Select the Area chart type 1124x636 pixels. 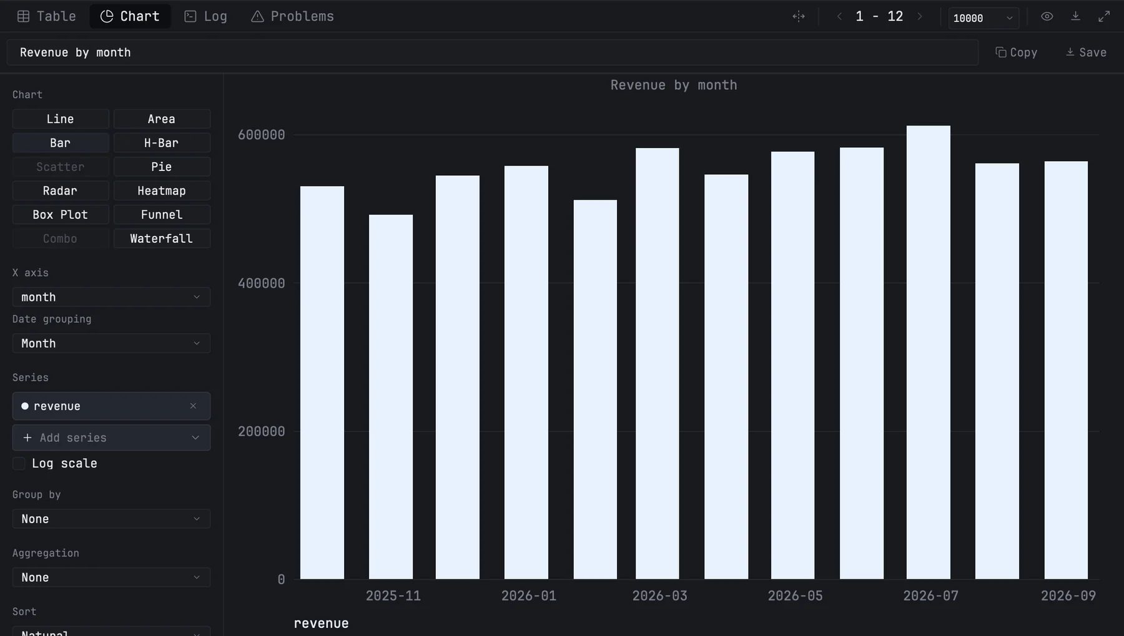pyautogui.click(x=162, y=119)
